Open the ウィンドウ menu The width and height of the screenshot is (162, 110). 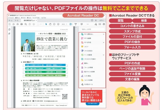(x=36, y=18)
